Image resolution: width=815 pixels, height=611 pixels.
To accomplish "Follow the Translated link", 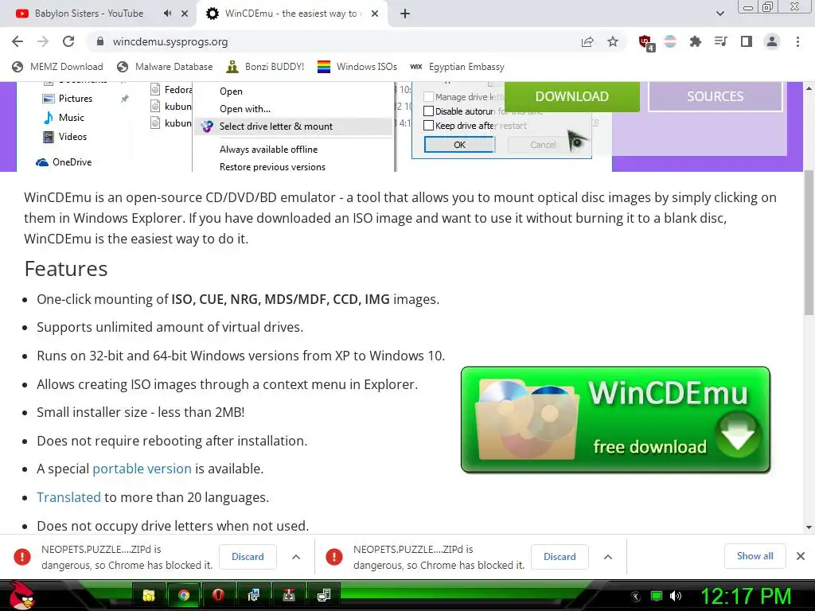I will (68, 497).
